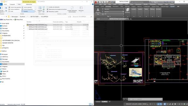Select the Multiline Text tool in AutoCAD
This screenshot has height=106, width=188.
click(98, 11)
